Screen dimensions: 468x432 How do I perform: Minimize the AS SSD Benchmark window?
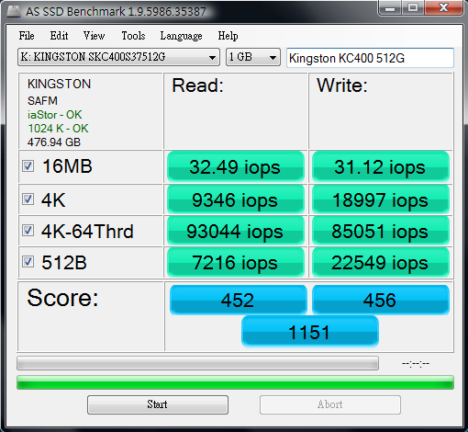click(x=390, y=7)
